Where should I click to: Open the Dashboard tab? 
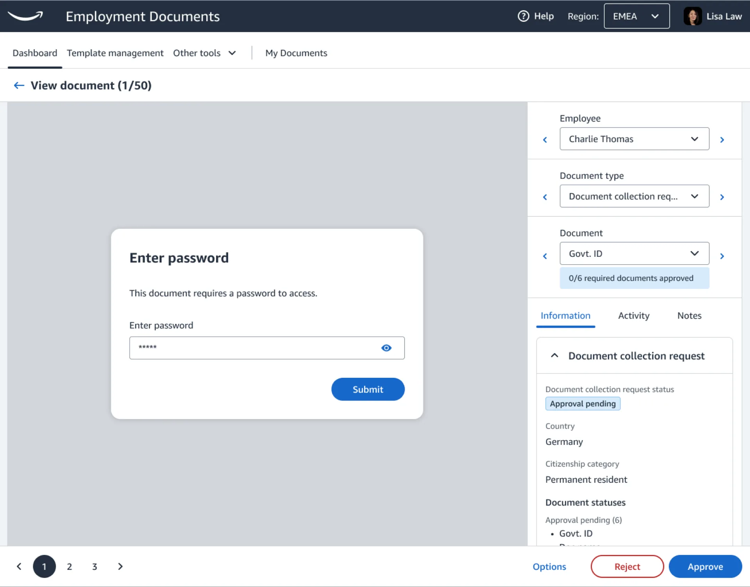pyautogui.click(x=35, y=53)
